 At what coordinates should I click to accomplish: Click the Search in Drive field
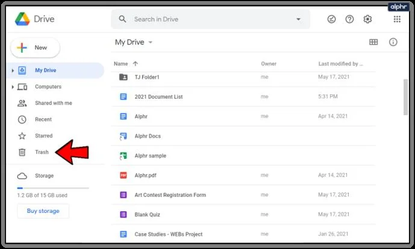tap(210, 19)
